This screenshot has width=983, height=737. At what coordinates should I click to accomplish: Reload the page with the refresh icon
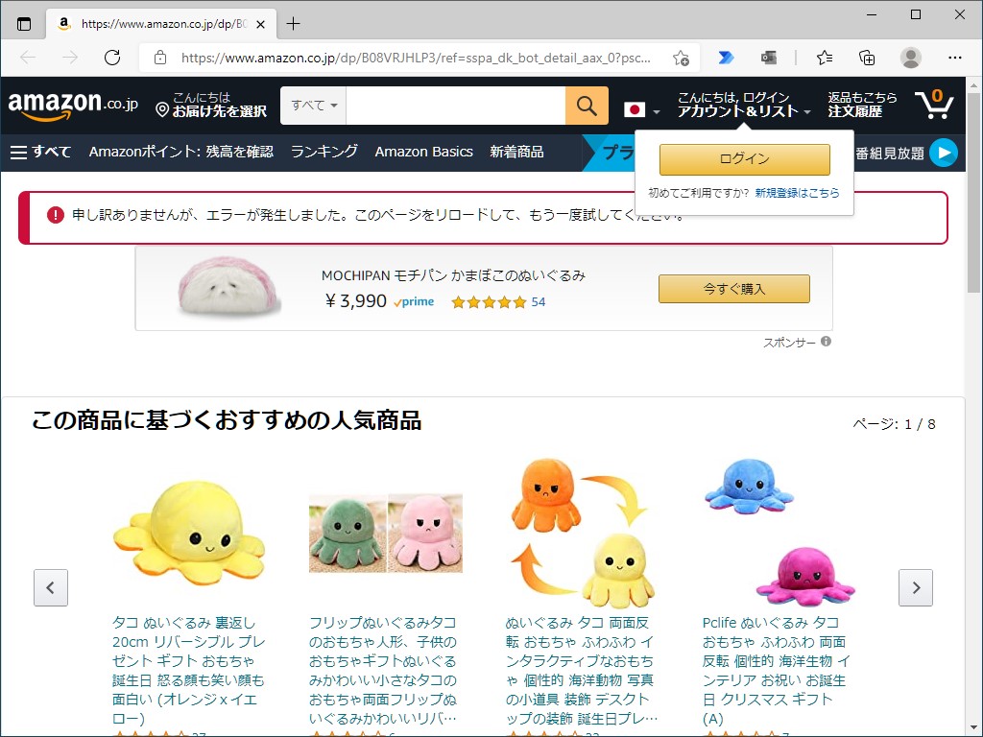(112, 58)
